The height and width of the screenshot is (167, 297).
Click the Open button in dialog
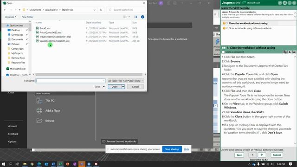pyautogui.click(x=115, y=87)
